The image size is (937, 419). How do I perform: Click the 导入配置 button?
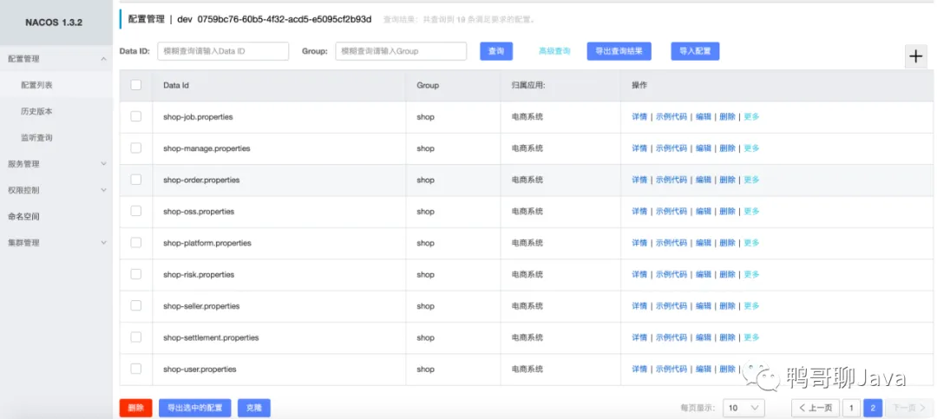click(x=695, y=51)
